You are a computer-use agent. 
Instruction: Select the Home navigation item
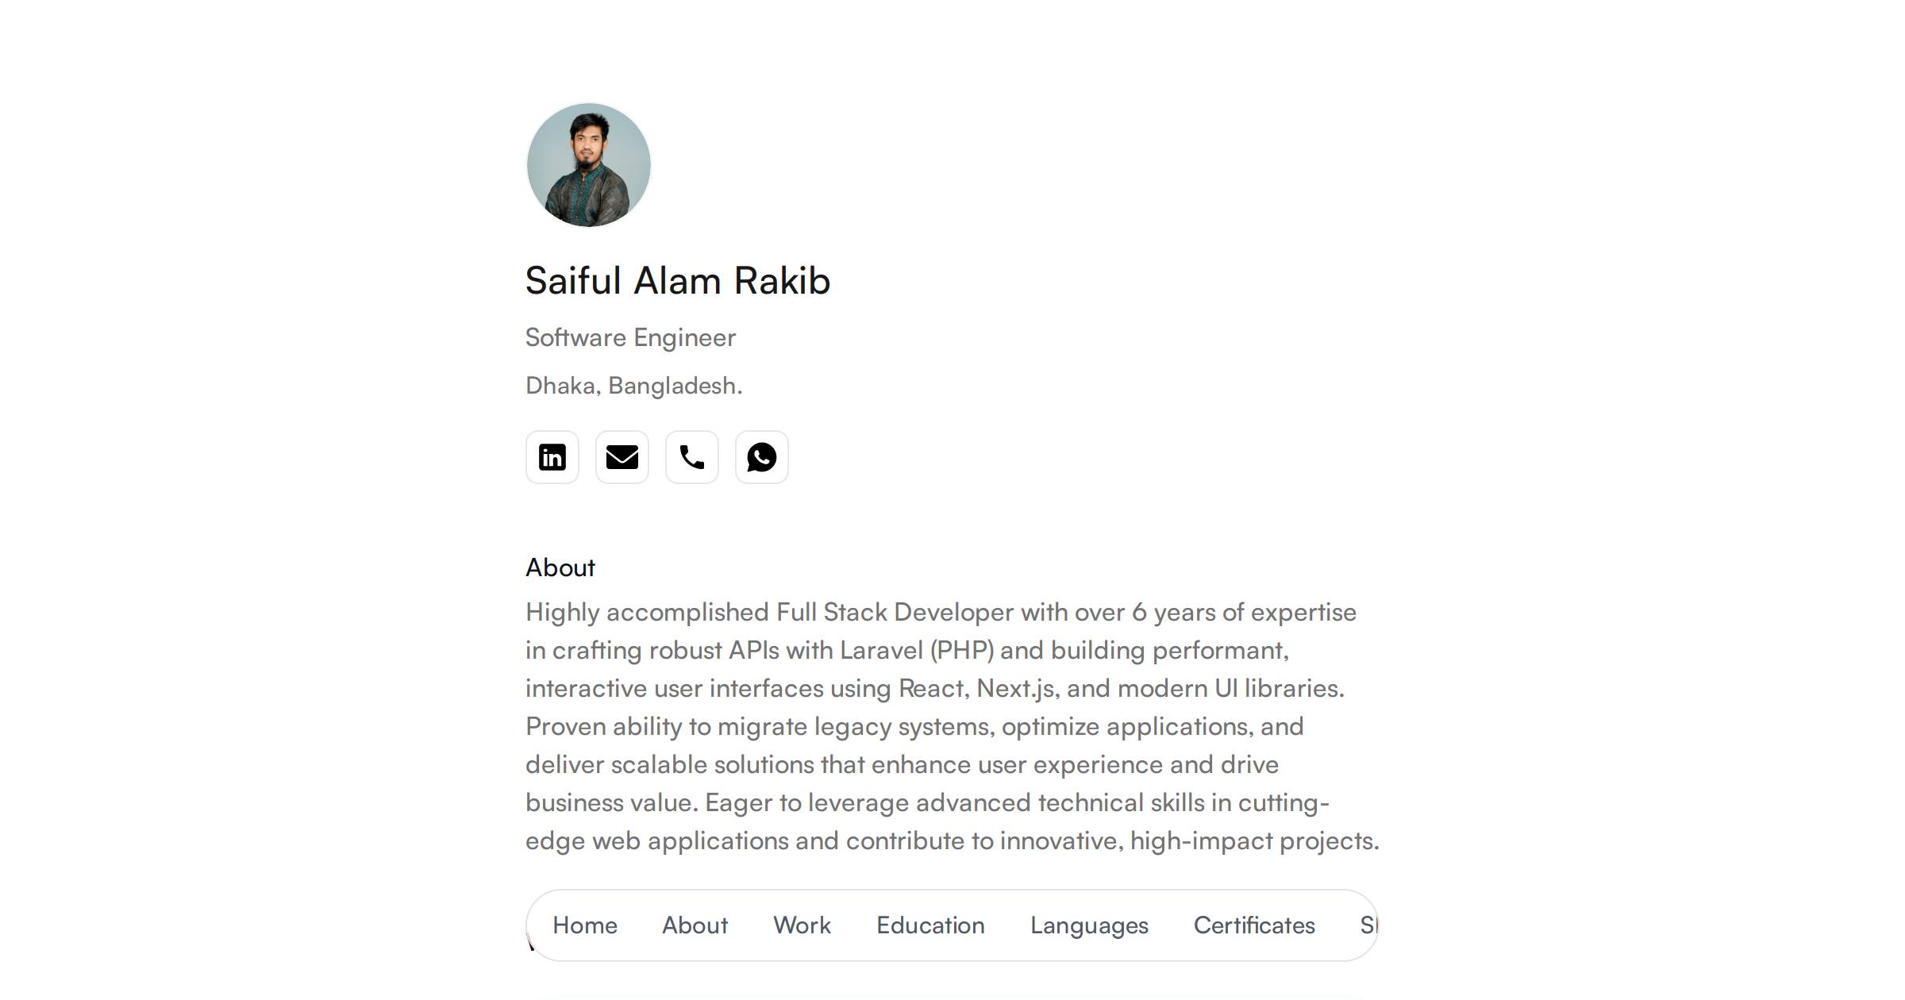(x=585, y=925)
